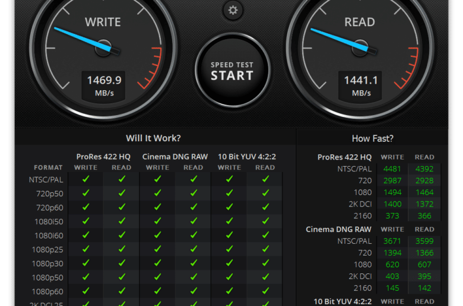Select the 3671 Cinema DNG NTSC/PAL write value
463x306 pixels.
392,241
